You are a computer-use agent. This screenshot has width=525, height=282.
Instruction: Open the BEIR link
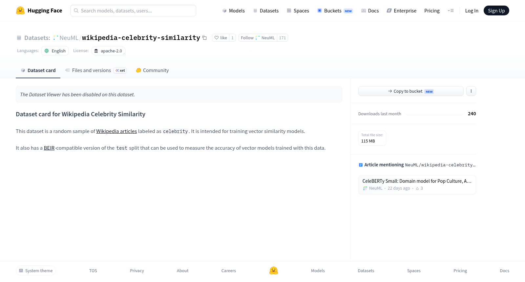tap(49, 148)
